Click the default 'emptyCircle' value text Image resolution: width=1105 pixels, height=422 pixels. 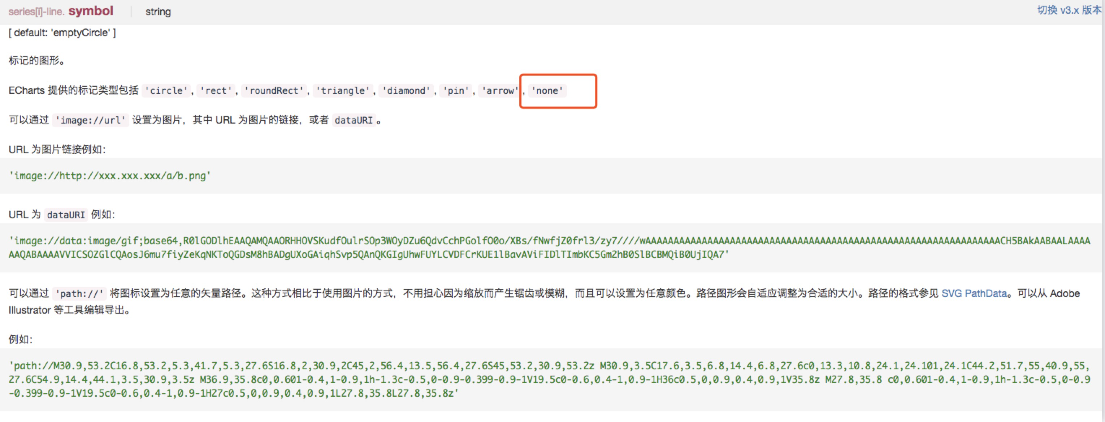62,32
